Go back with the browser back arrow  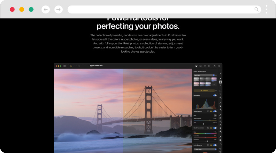[46, 10]
